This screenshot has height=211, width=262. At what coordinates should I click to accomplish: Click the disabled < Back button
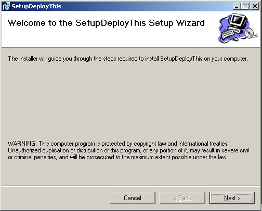pyautogui.click(x=182, y=198)
